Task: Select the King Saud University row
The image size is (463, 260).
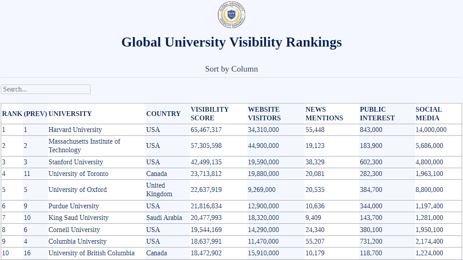Action: (78, 218)
